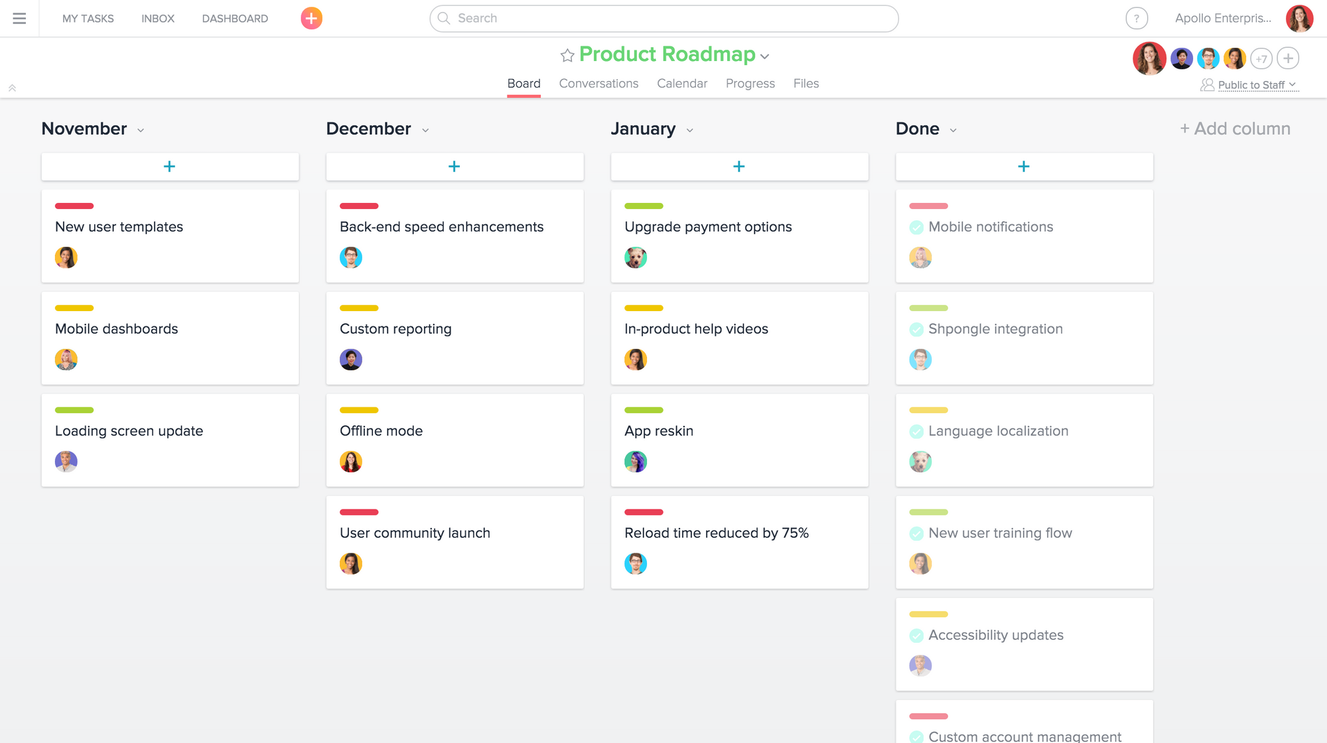Click the glasses-wearing member avatar in header
The image size is (1327, 743).
coord(1208,58)
